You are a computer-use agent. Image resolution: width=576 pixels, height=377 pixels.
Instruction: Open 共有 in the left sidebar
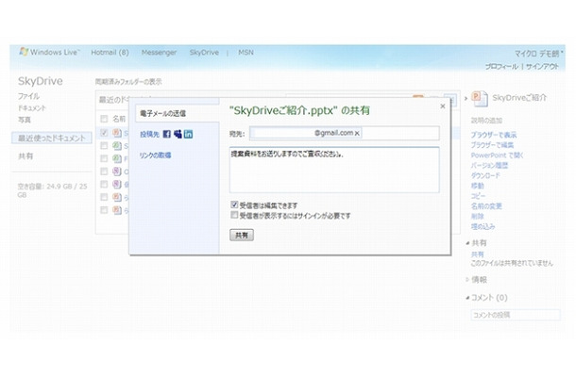25,156
